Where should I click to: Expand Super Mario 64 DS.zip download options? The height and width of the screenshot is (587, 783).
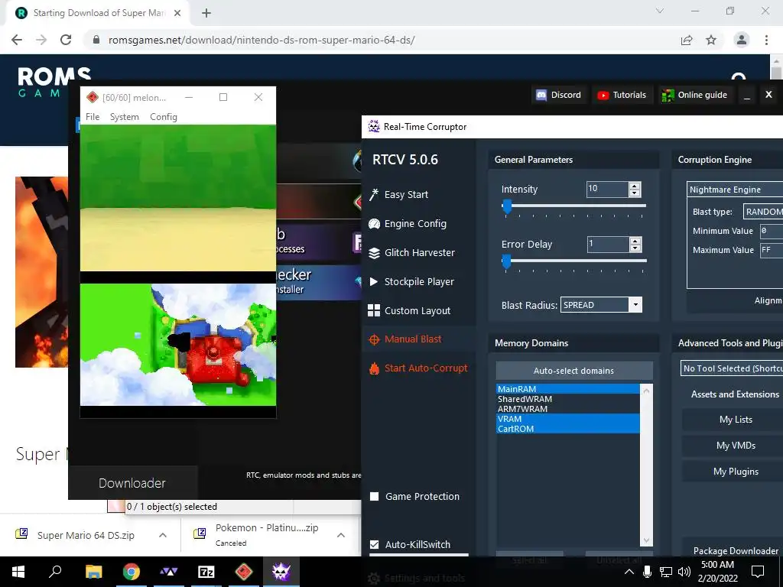[163, 535]
